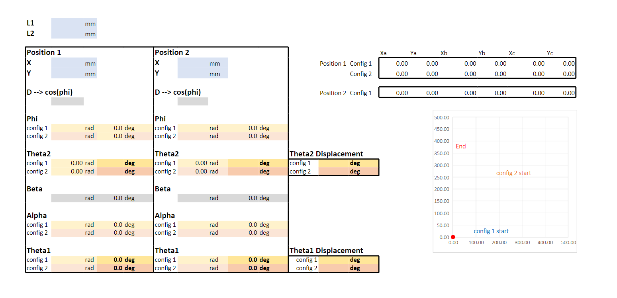Viewport: 617px width, 298px height.
Task: Select the L1 input cell
Action: click(x=67, y=23)
